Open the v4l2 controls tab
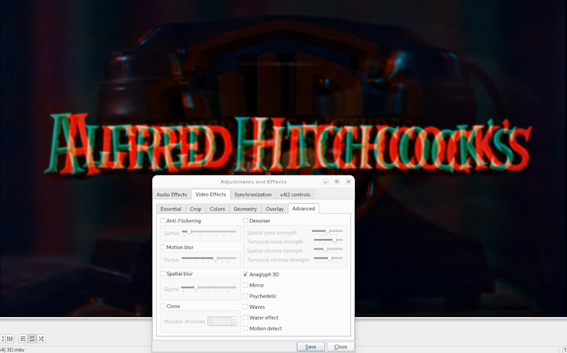The width and height of the screenshot is (567, 353). (x=295, y=194)
